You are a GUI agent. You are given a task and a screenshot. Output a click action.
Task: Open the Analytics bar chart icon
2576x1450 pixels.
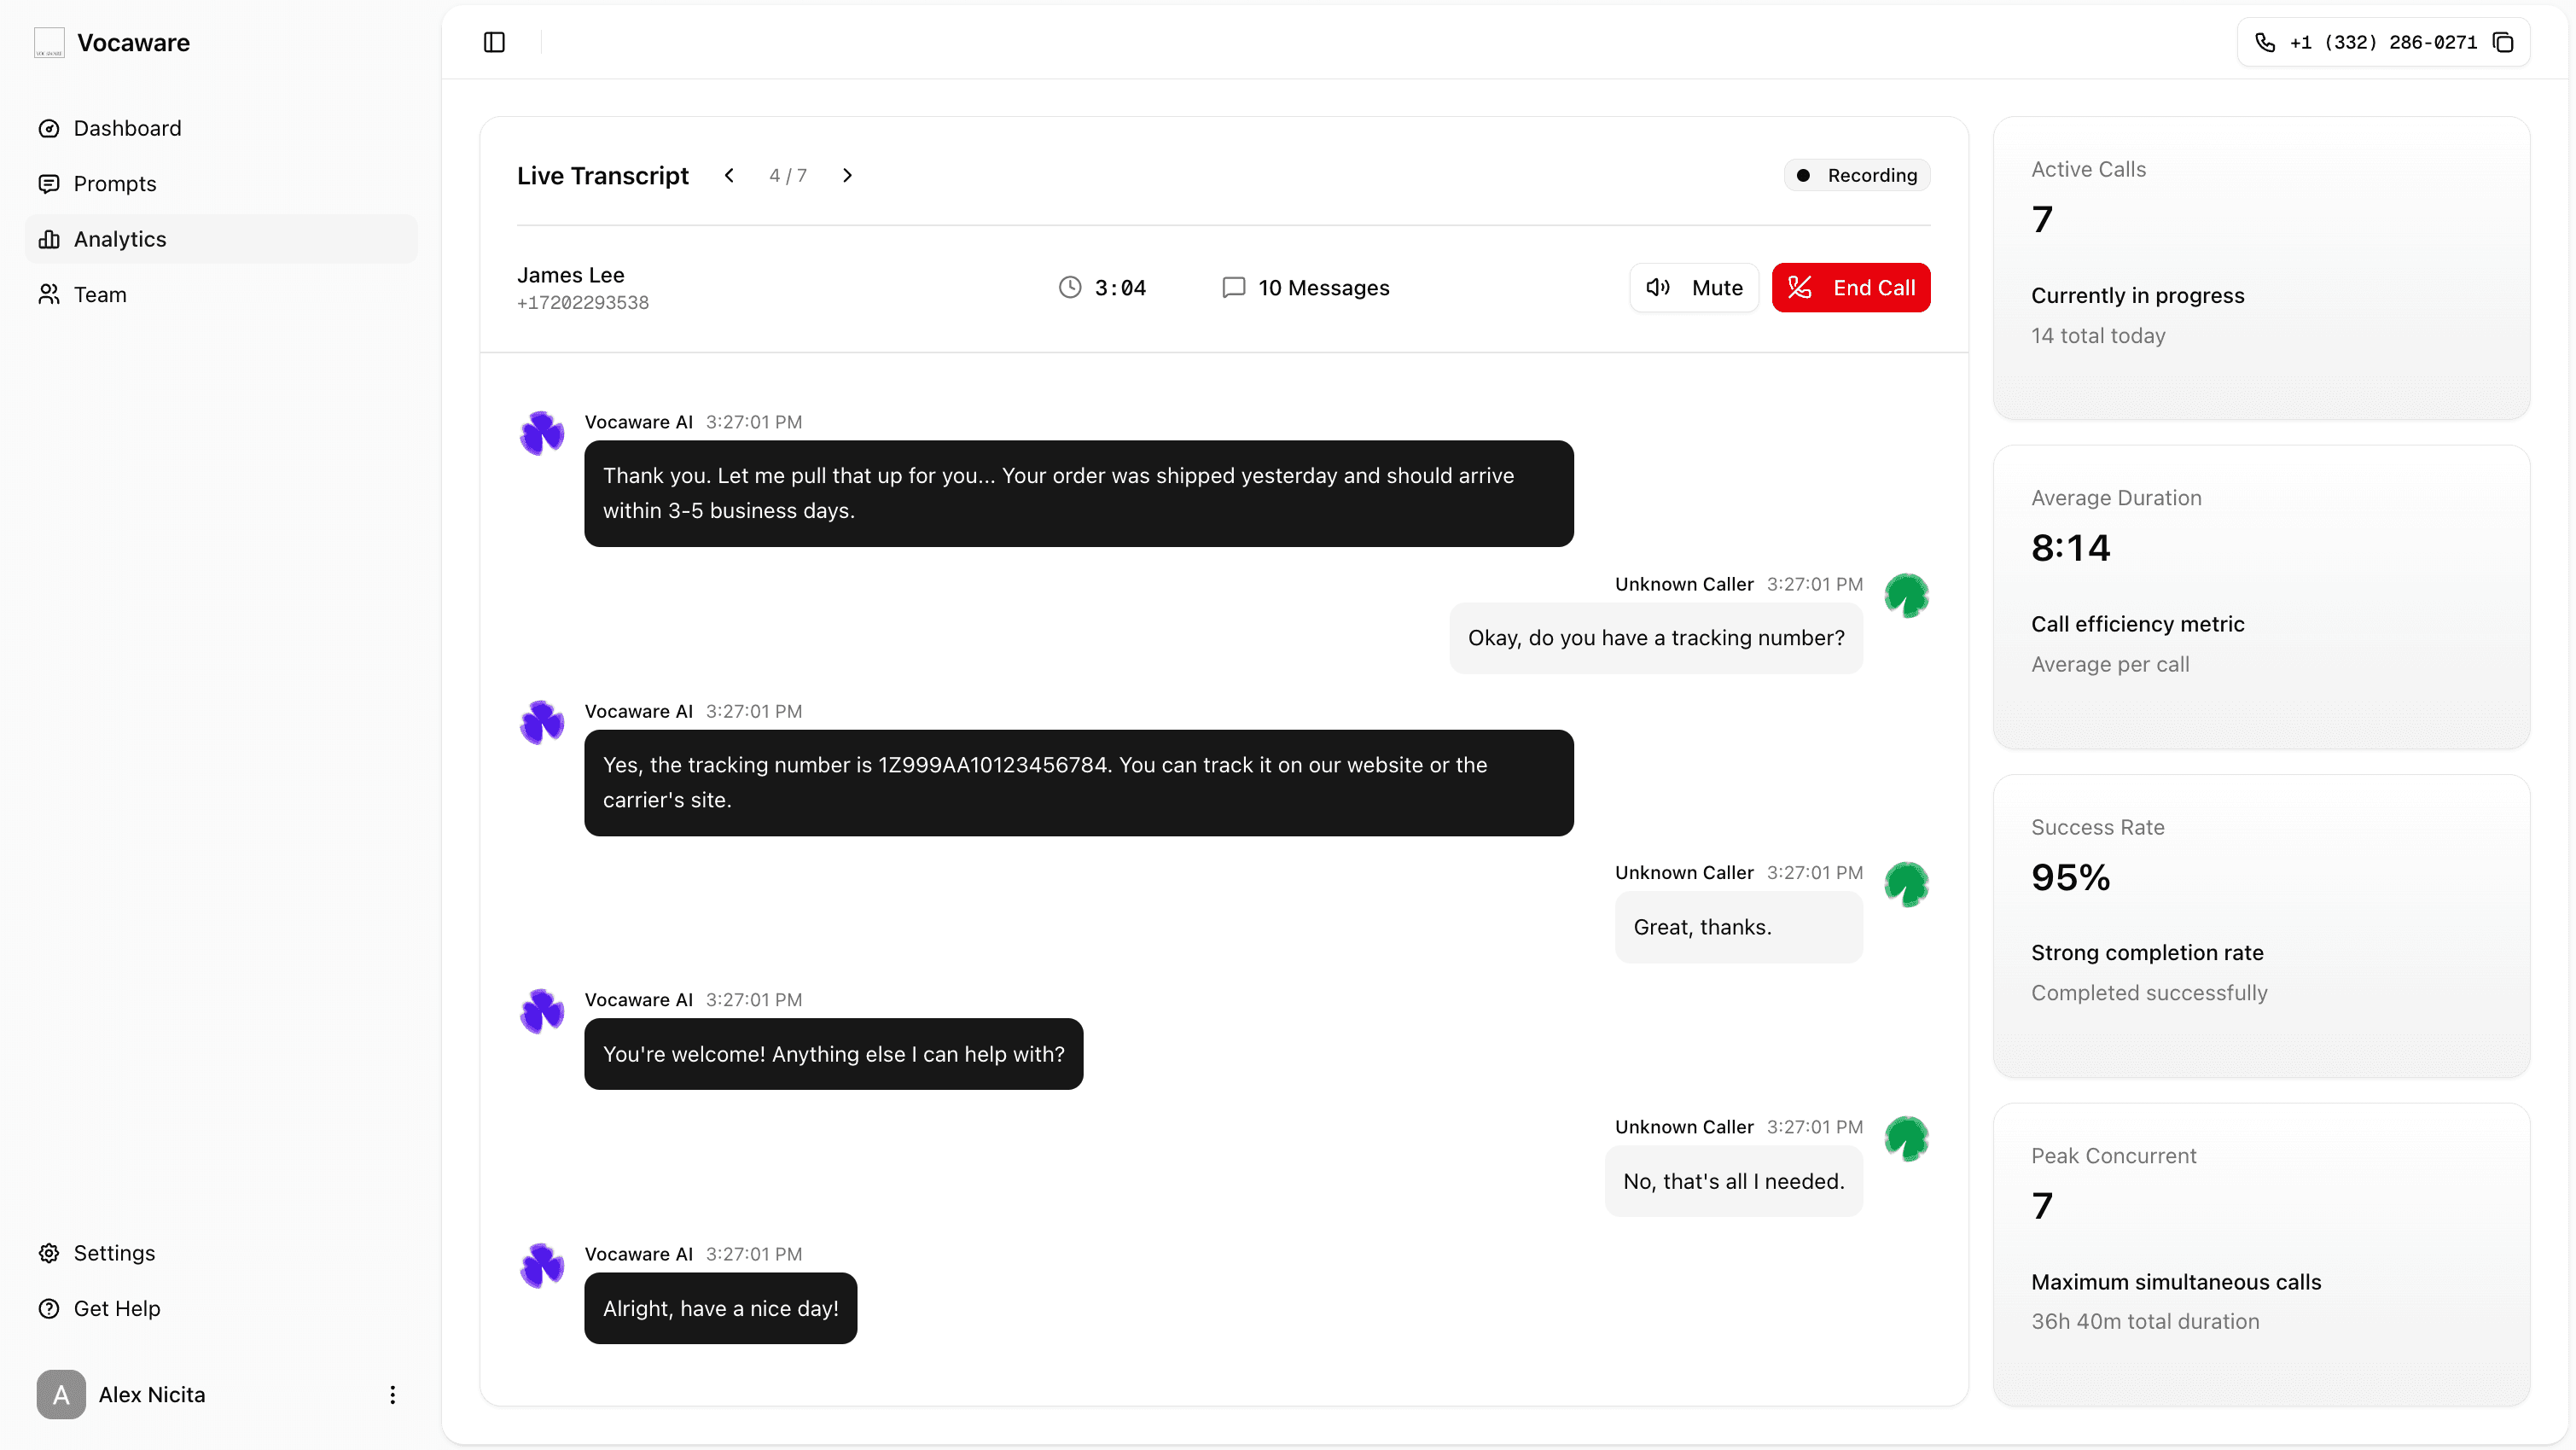point(49,238)
